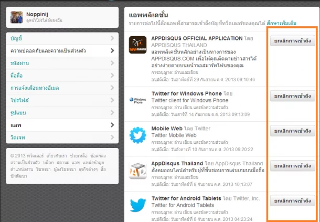This screenshot has height=222, width=320.
Task: Open footer link บล็อก
Action: click(x=48, y=163)
